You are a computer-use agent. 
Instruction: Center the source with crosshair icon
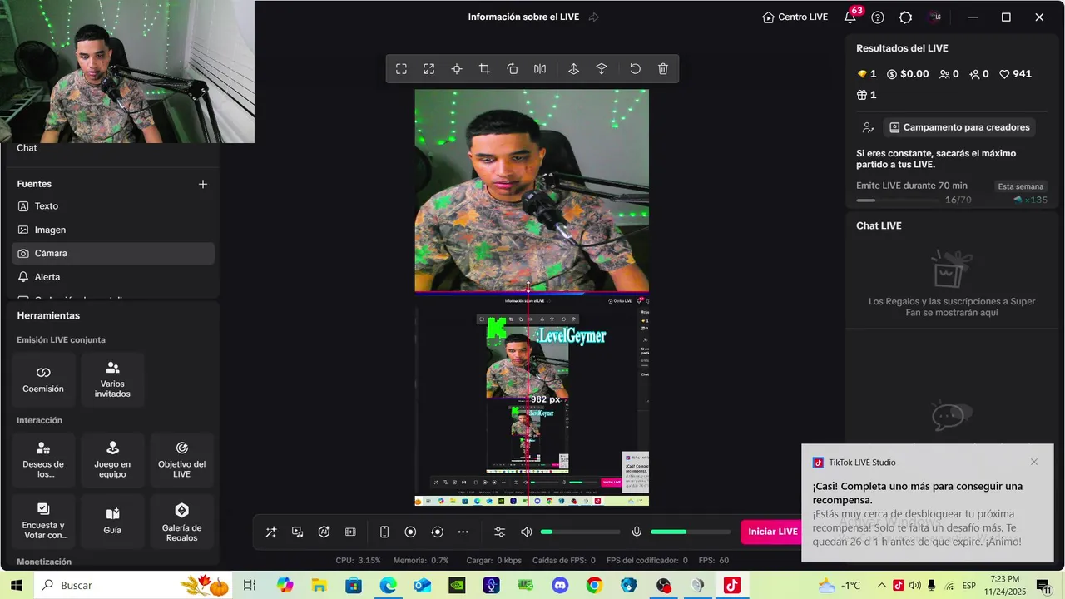click(x=457, y=69)
